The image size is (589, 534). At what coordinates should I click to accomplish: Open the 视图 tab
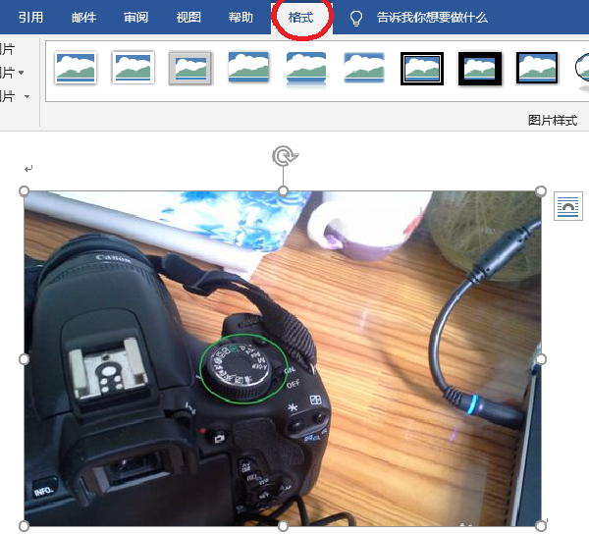click(188, 18)
